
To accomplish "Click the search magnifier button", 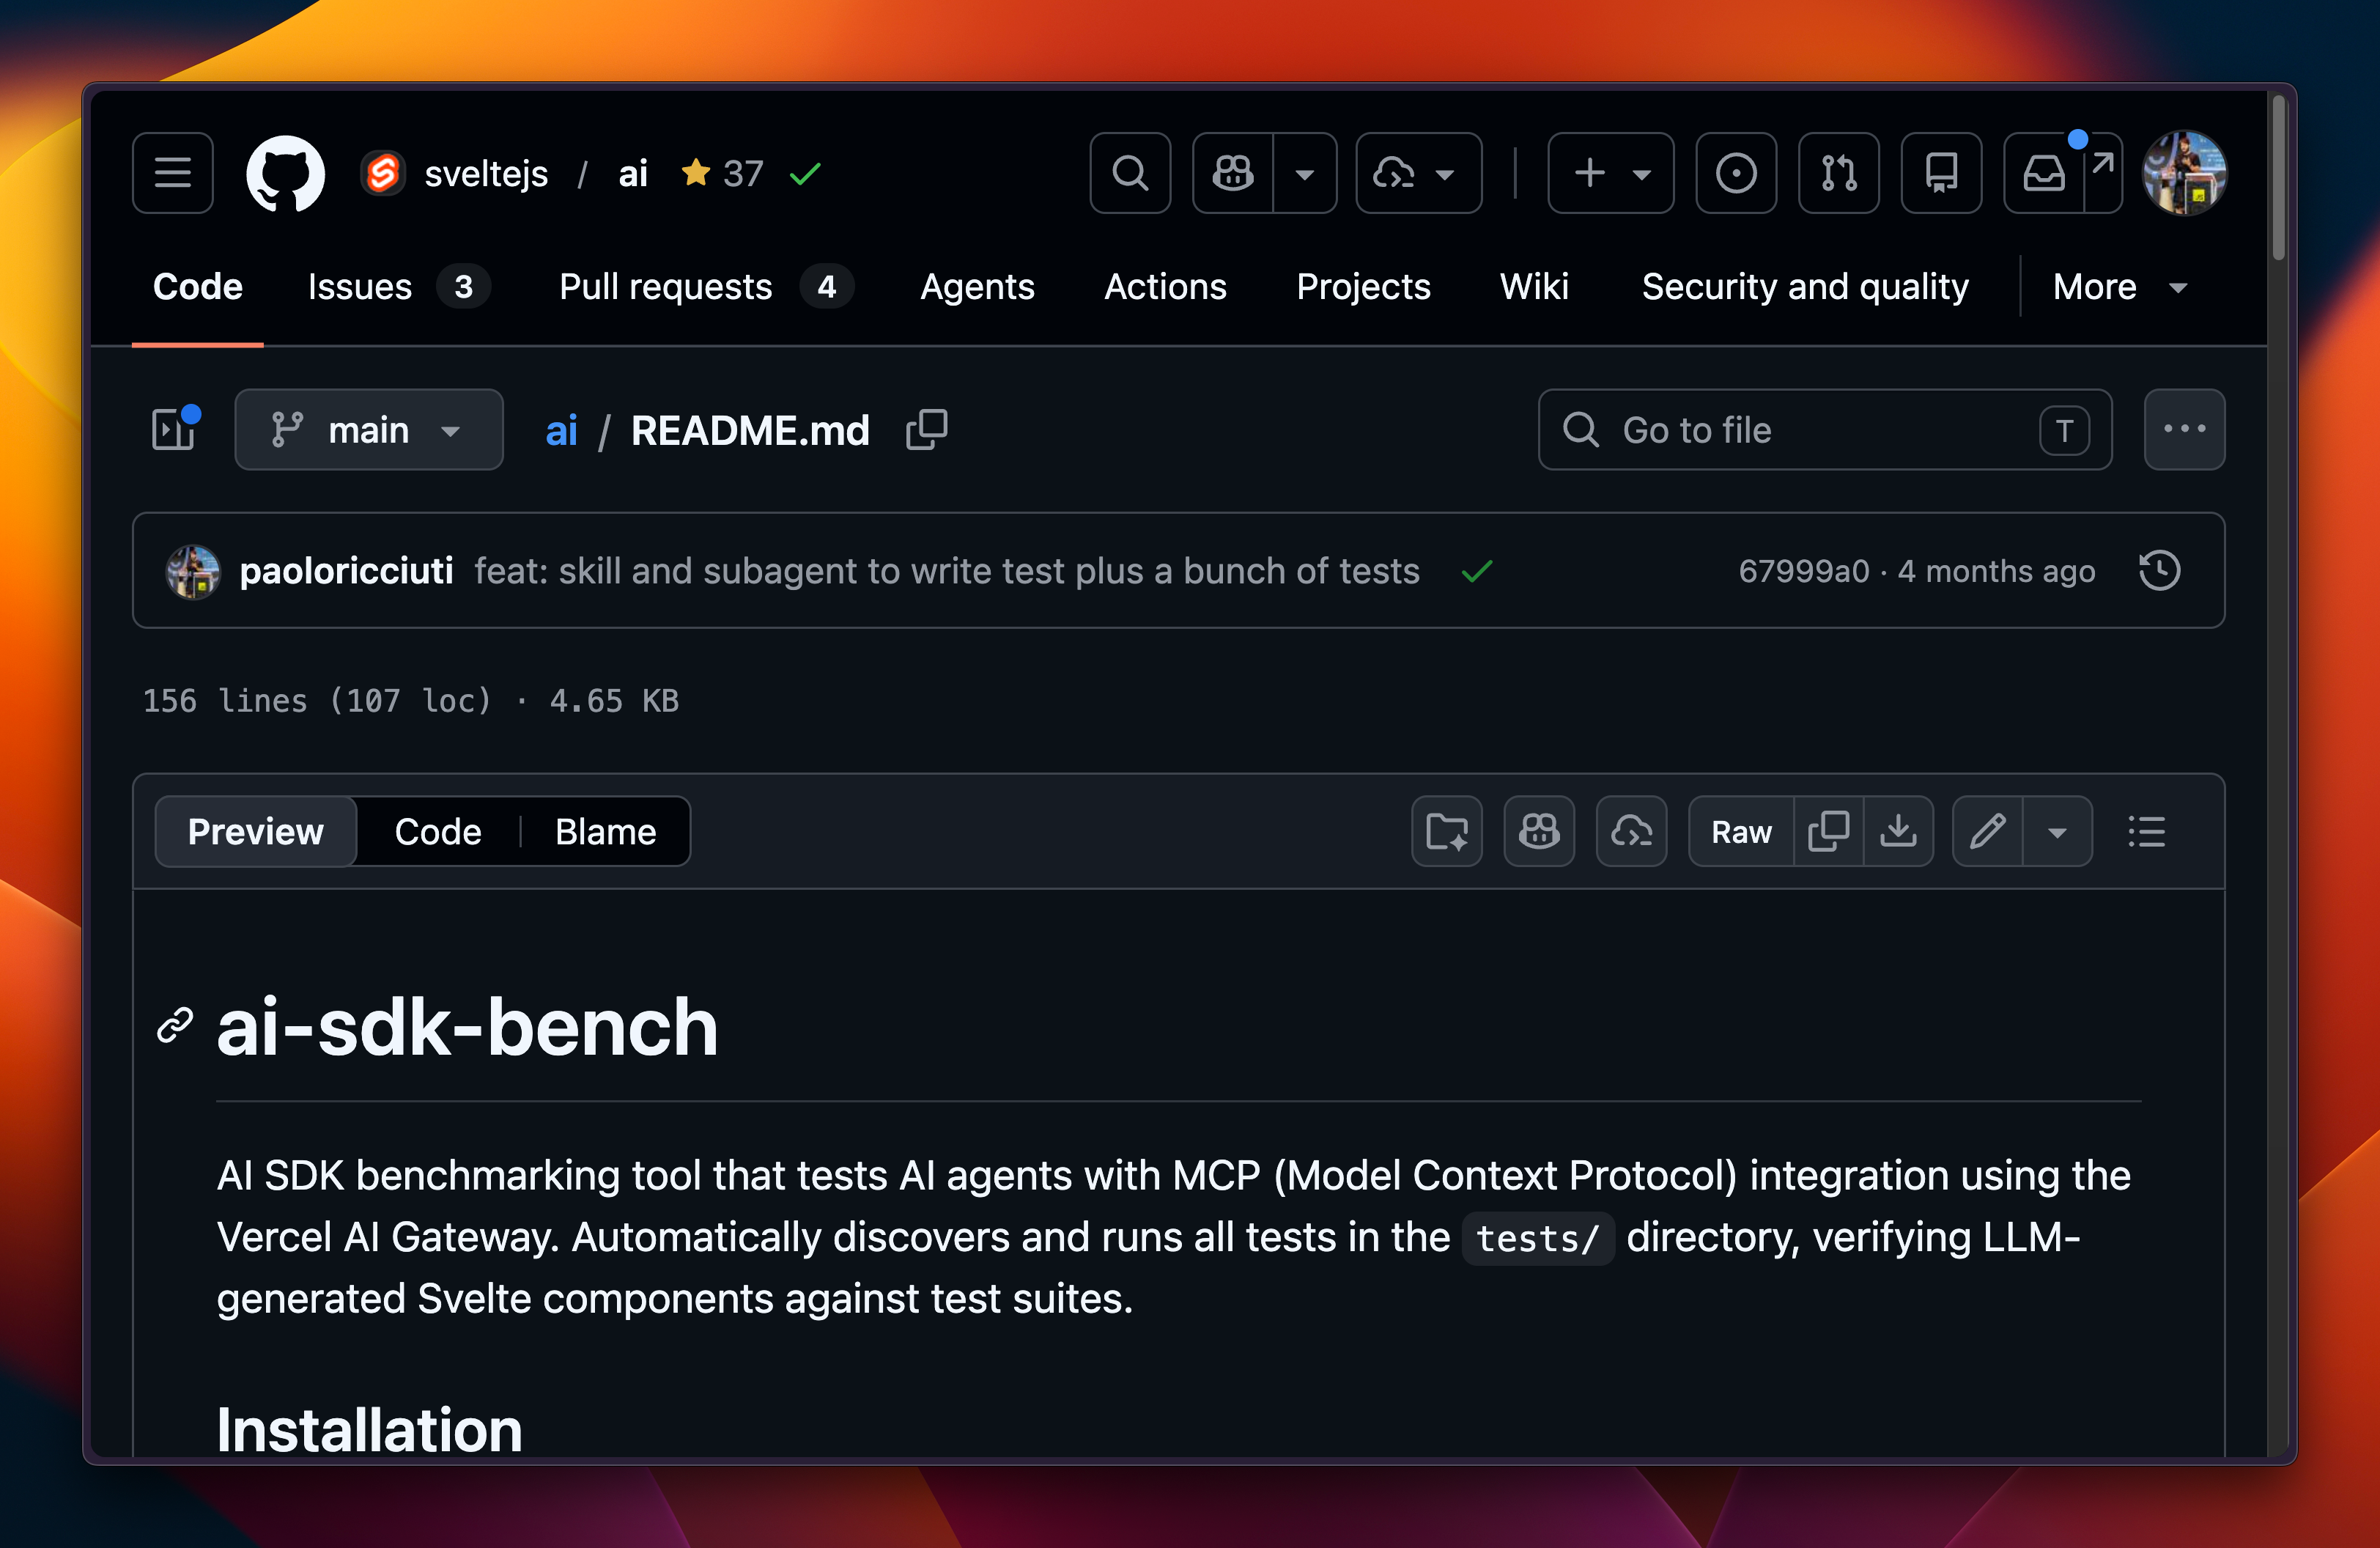I will (x=1130, y=173).
